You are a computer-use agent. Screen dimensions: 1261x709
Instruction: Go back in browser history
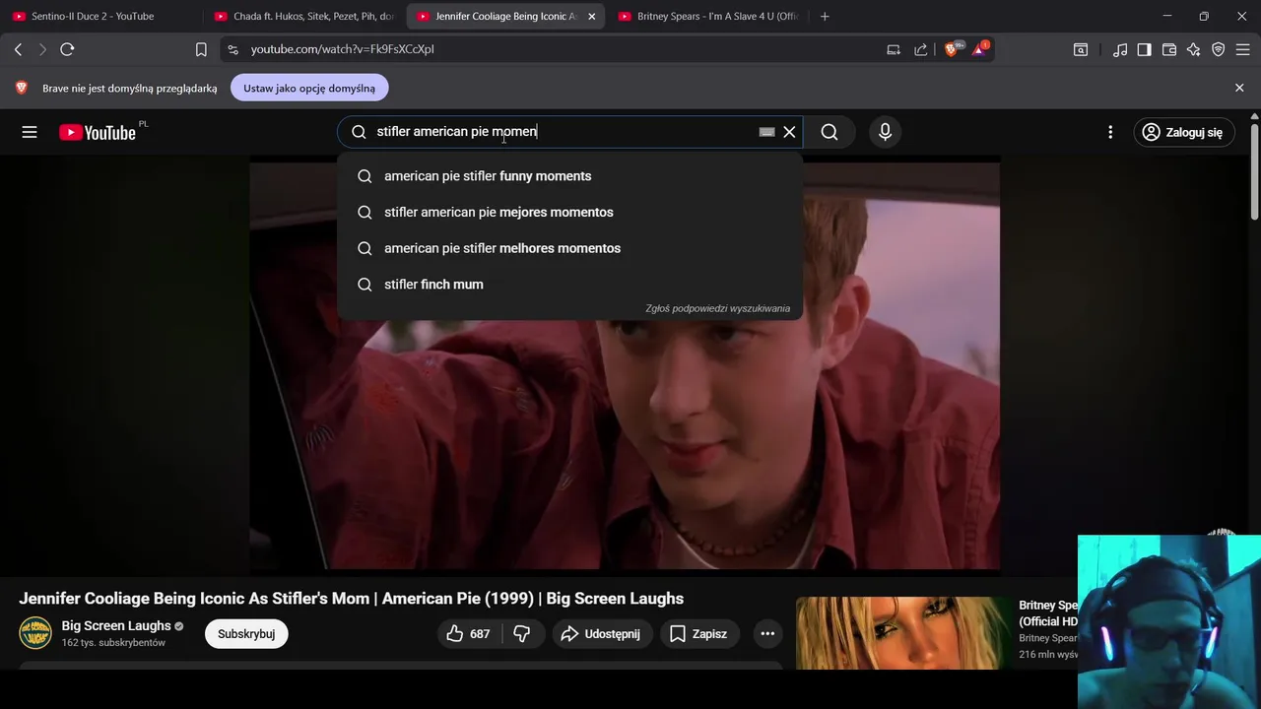coord(18,49)
